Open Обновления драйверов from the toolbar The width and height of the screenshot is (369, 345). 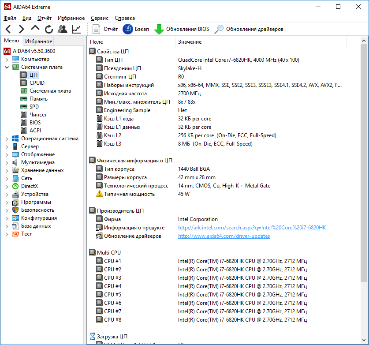[x=249, y=29]
